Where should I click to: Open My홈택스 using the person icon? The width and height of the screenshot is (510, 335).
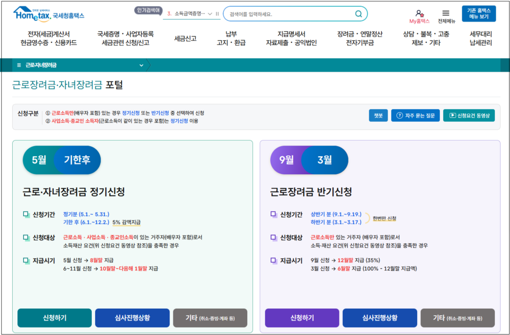coord(420,14)
